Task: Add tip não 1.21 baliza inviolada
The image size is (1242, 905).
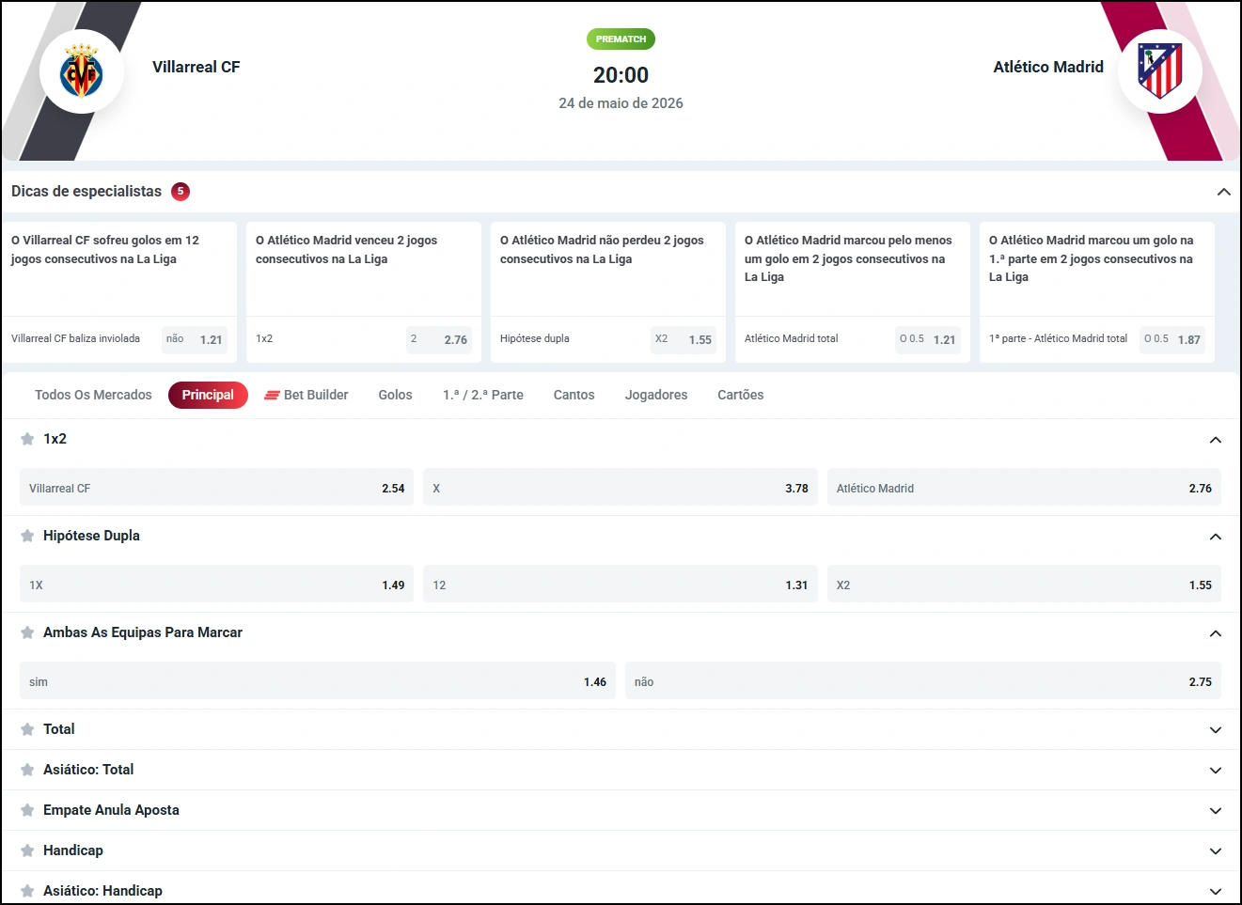Action: 195,339
